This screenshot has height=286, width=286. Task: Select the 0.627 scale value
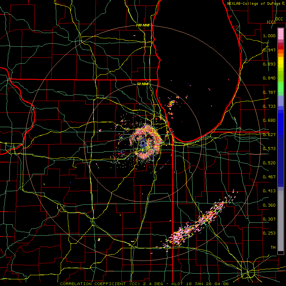pos(269,135)
